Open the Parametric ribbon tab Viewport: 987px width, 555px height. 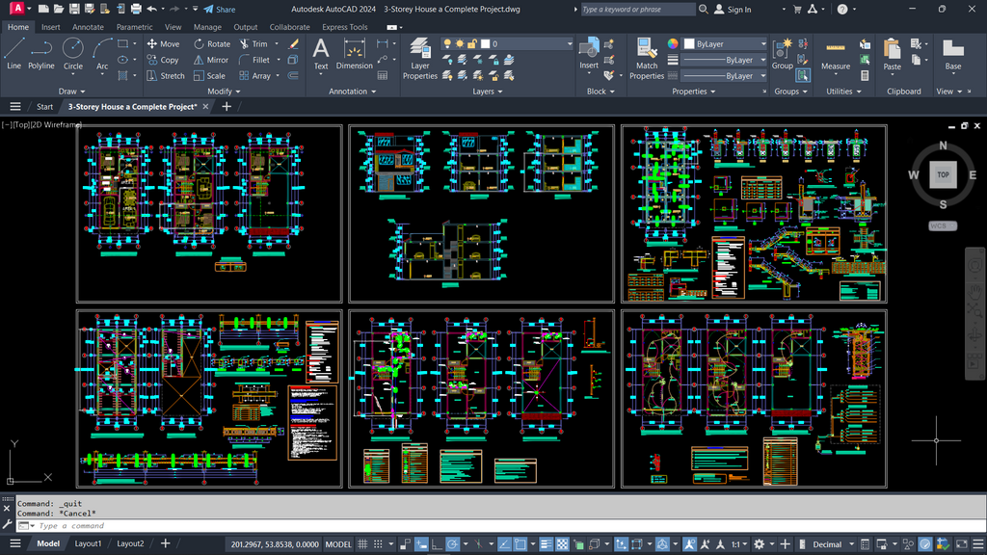pos(134,27)
